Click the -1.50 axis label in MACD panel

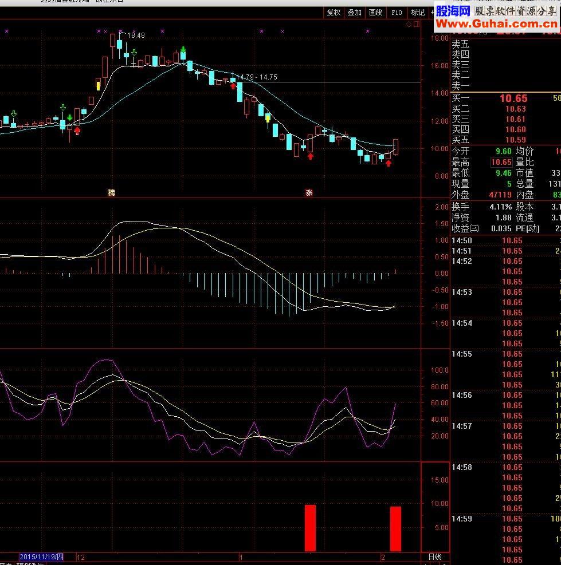click(440, 323)
